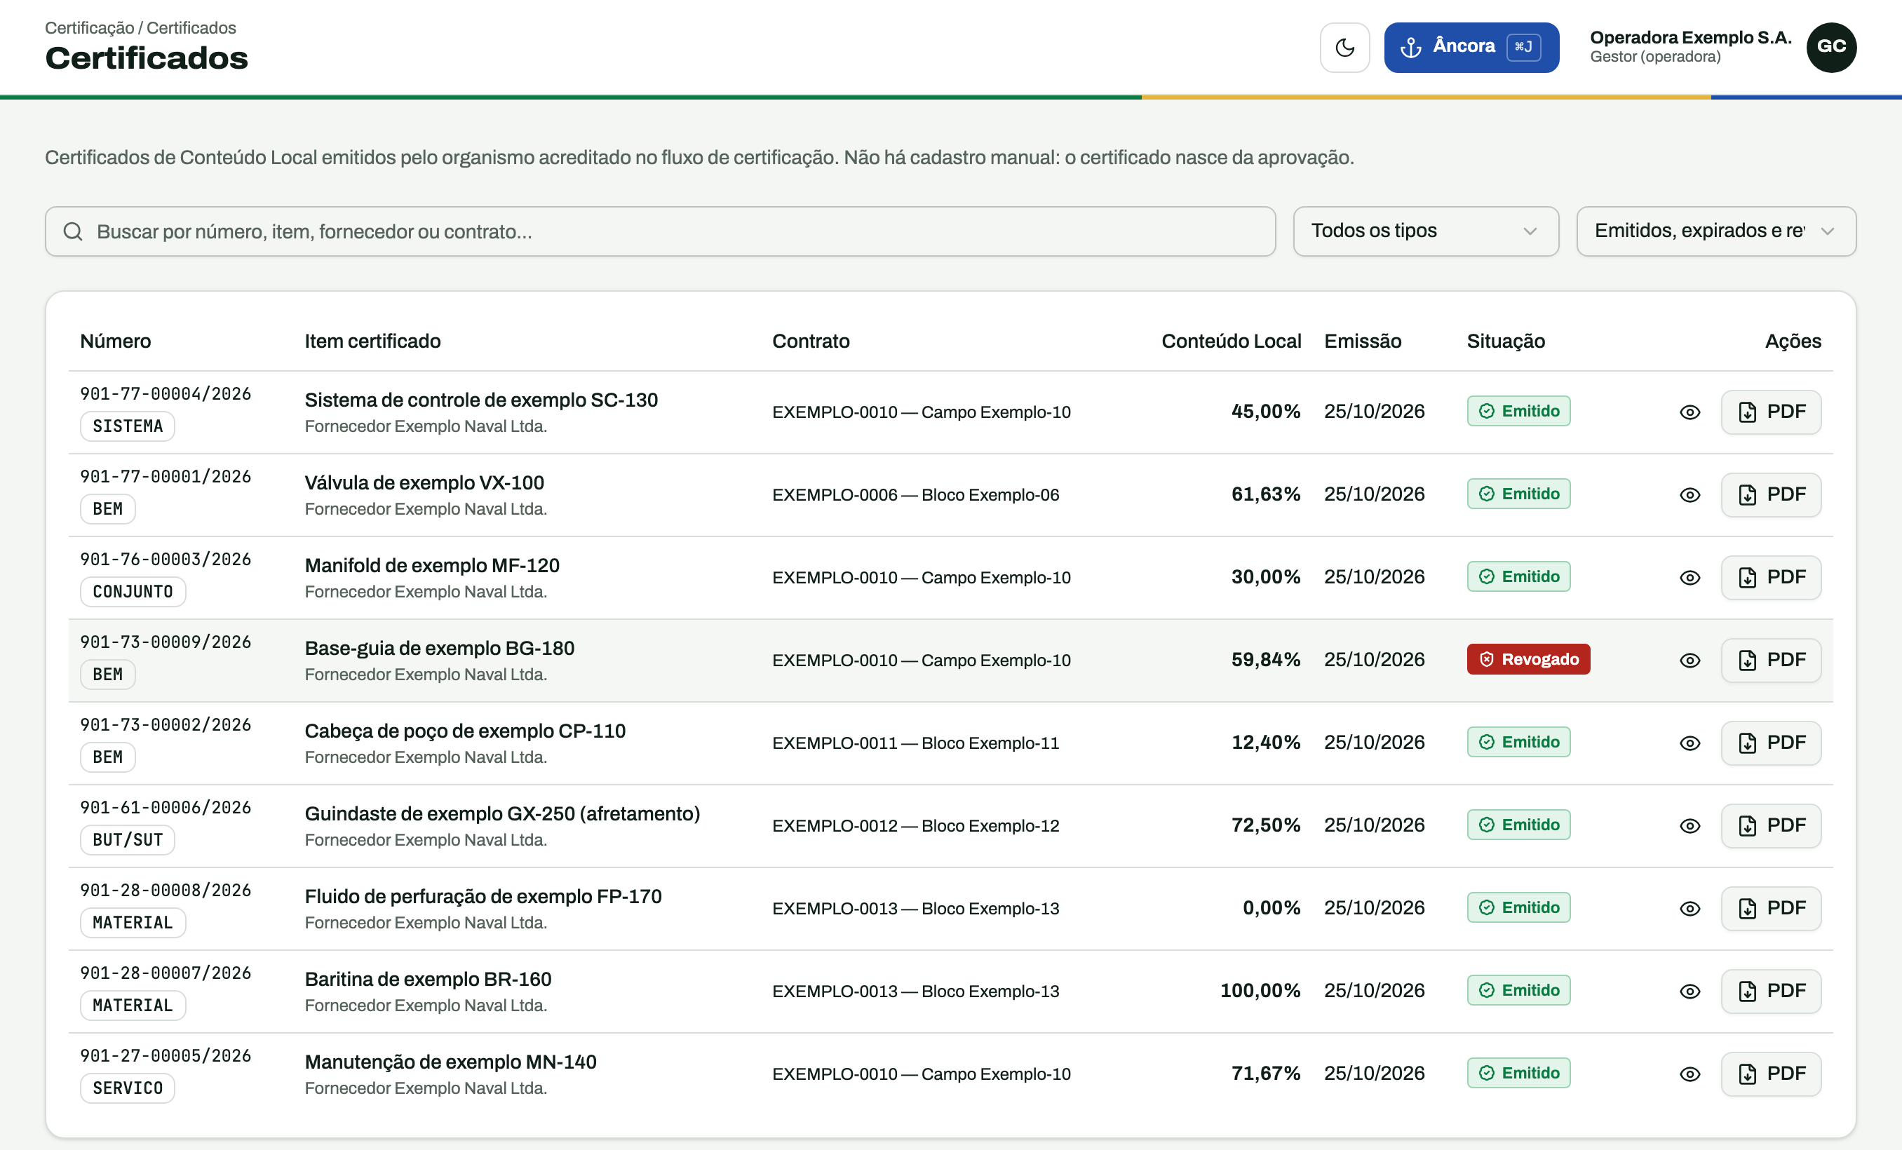The width and height of the screenshot is (1902, 1150).
Task: Click the Número column header
Action: click(x=116, y=341)
